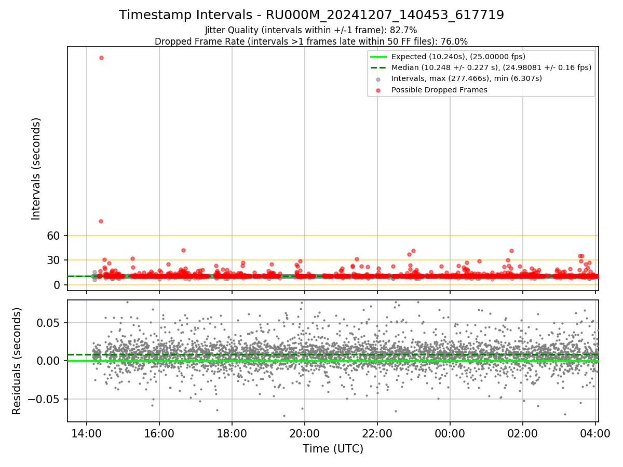Click the x-axis tick label '20:00'
Viewport: 623px width, 467px height.
(x=304, y=433)
